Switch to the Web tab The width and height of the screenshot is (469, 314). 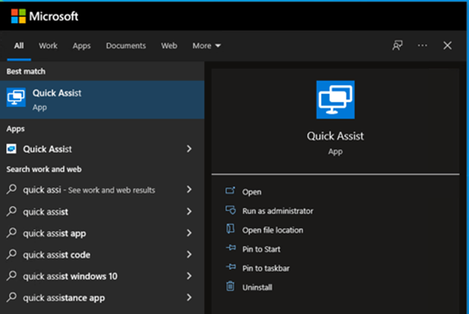[x=169, y=46]
